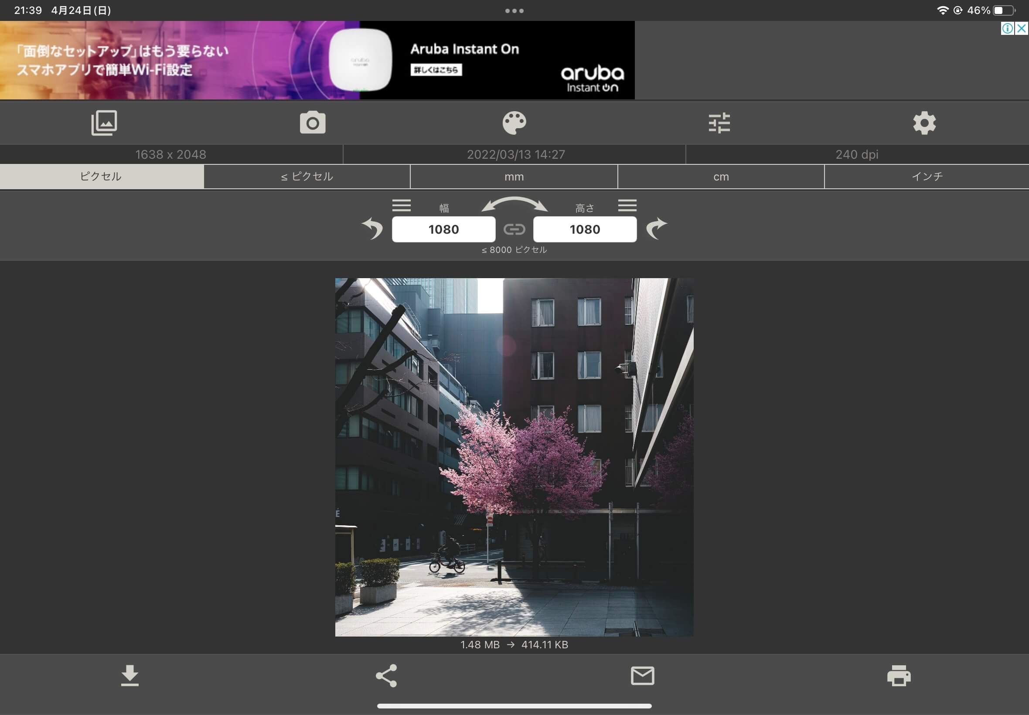
Task: Send image via mail icon
Action: 642,676
